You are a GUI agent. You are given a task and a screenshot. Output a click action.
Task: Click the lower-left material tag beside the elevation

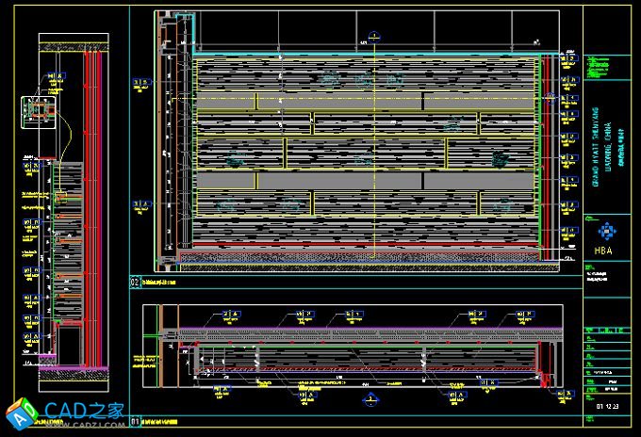point(140,202)
